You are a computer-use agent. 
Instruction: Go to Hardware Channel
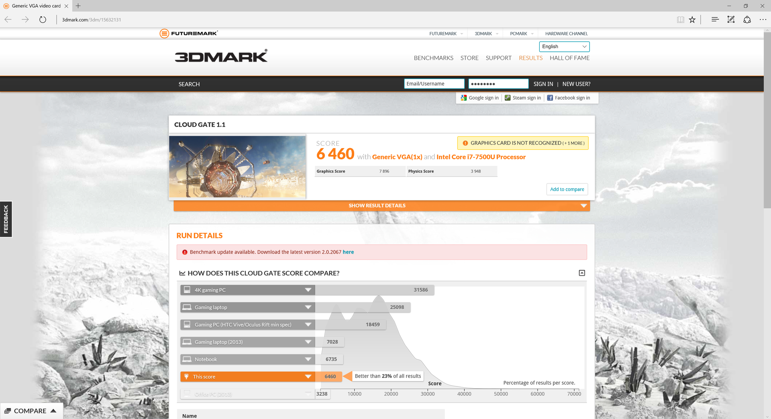pos(566,34)
